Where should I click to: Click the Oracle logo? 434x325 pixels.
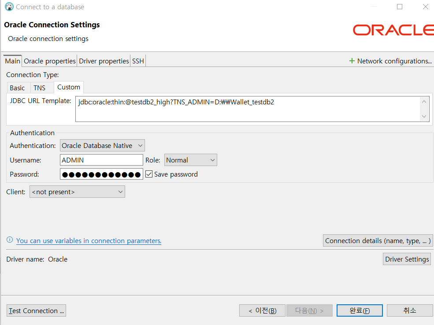pos(393,30)
